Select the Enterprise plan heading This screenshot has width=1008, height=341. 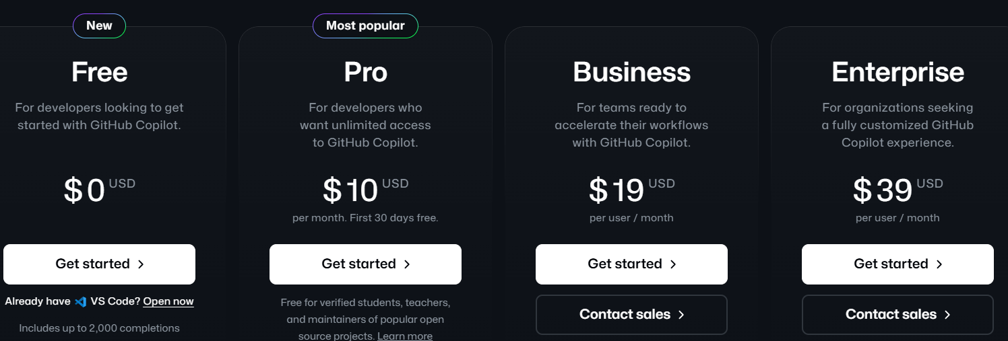click(x=897, y=72)
